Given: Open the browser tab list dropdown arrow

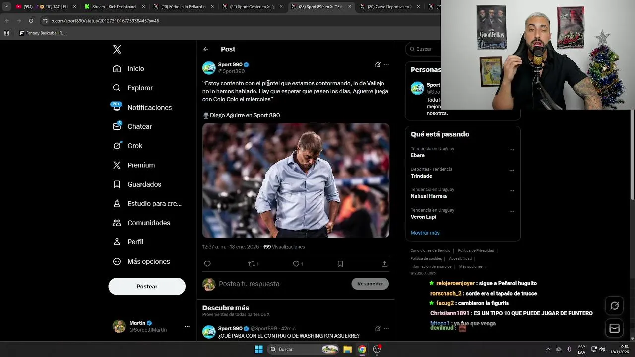Looking at the screenshot, I should [x=6, y=7].
